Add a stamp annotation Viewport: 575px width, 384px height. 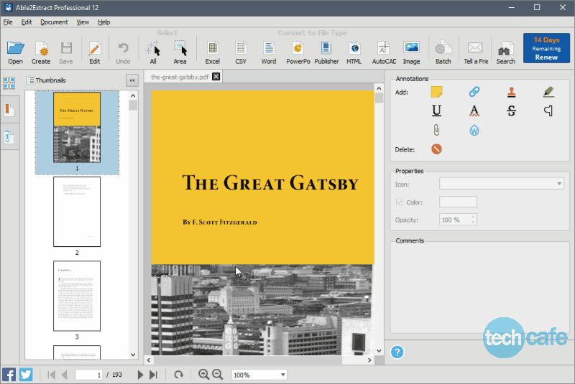click(x=512, y=92)
